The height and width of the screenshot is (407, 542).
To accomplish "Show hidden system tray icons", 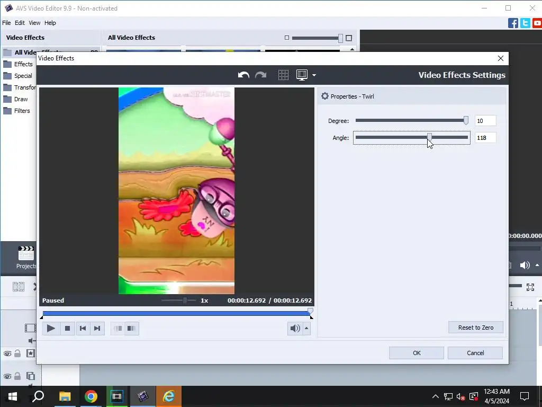I will (436, 396).
